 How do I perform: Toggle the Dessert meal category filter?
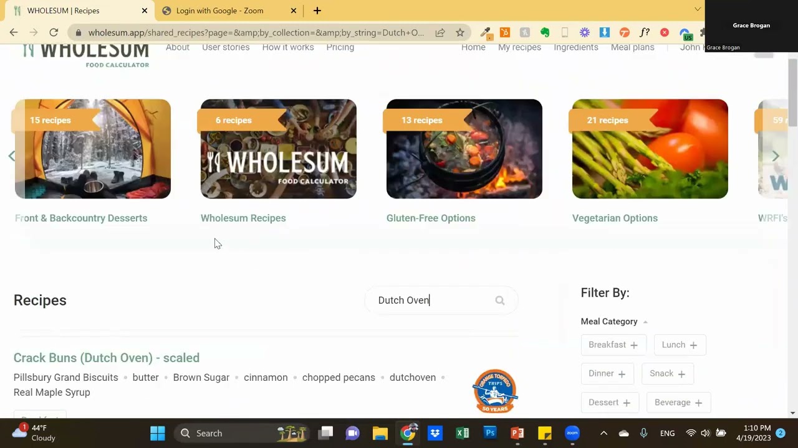tap(610, 403)
